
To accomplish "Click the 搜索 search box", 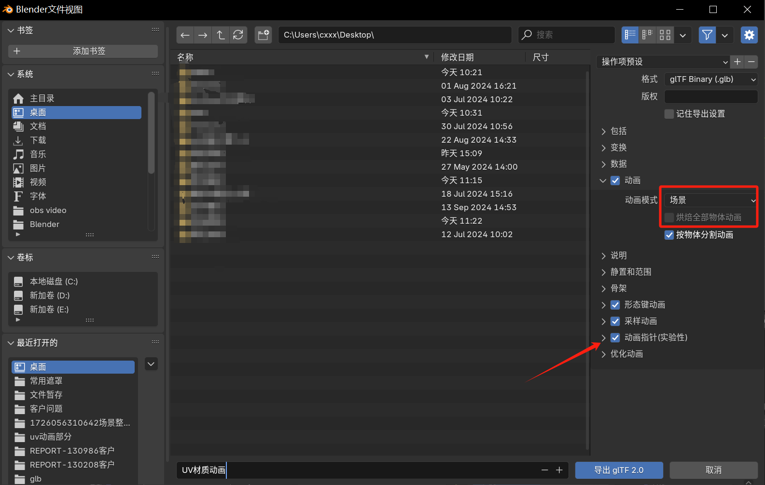I will [x=567, y=35].
